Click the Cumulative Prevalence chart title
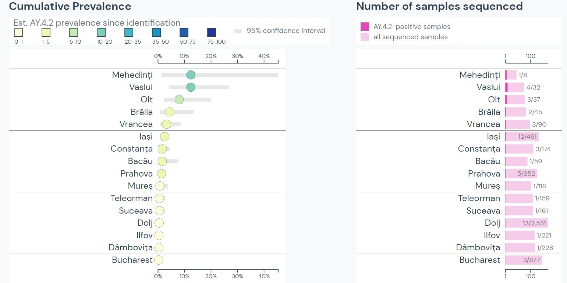Viewport: 567px width, 283px height. point(70,6)
